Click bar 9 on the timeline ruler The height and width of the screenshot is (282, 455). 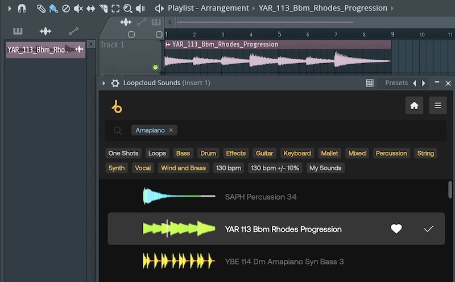(x=392, y=35)
